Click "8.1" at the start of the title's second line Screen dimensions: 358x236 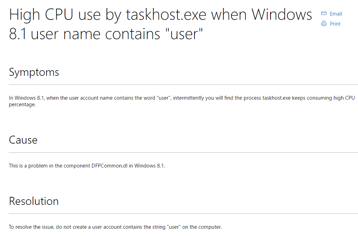point(18,34)
